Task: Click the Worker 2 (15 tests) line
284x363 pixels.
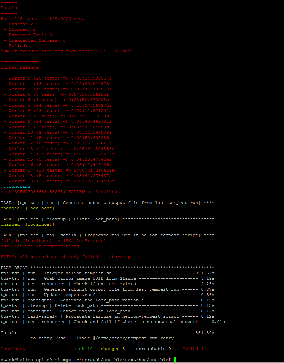Action: point(57,89)
